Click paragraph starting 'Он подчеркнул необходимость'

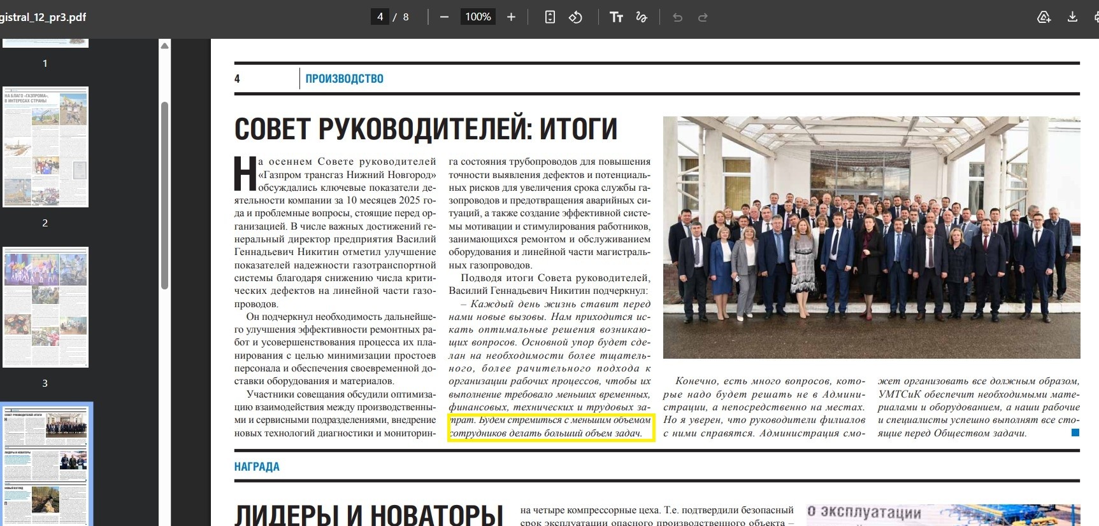(x=335, y=349)
